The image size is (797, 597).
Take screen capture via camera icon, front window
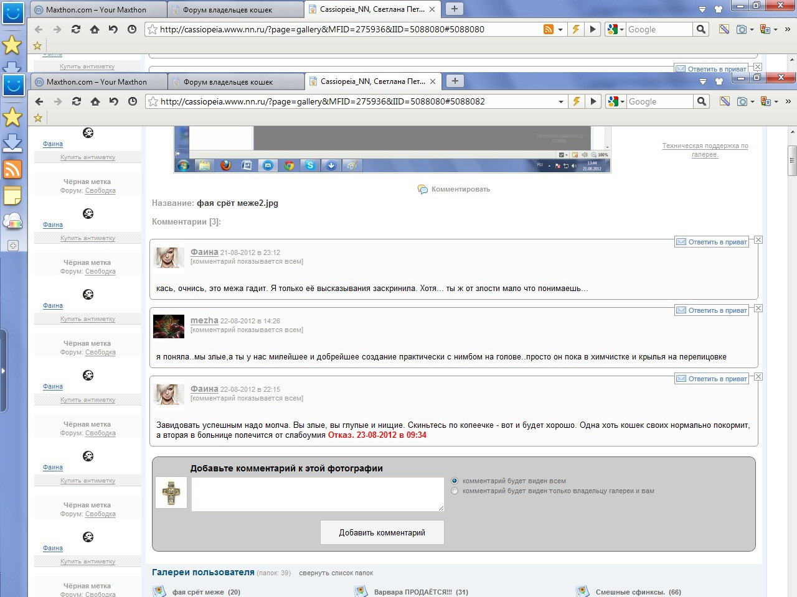(x=742, y=101)
